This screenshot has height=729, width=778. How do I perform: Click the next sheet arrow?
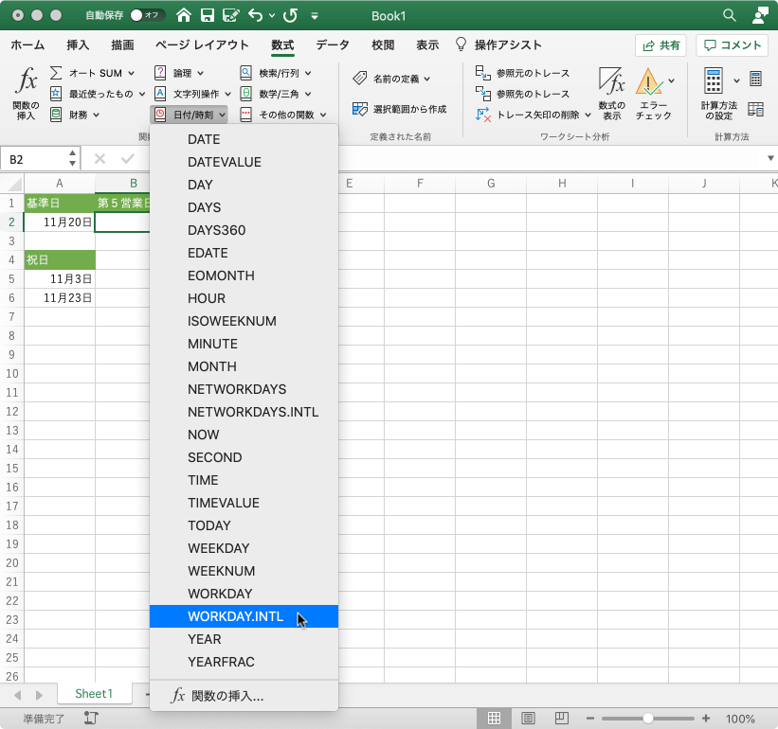(x=39, y=695)
